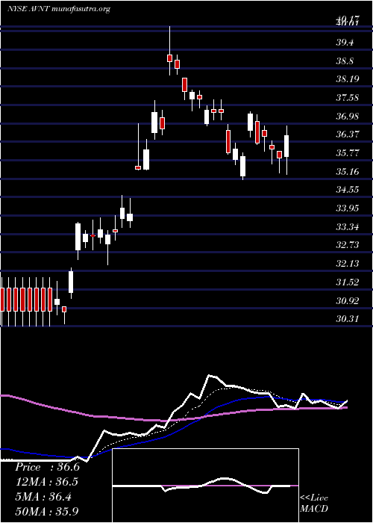
Task: Select the 36.98 price axis label
Action: click(348, 117)
